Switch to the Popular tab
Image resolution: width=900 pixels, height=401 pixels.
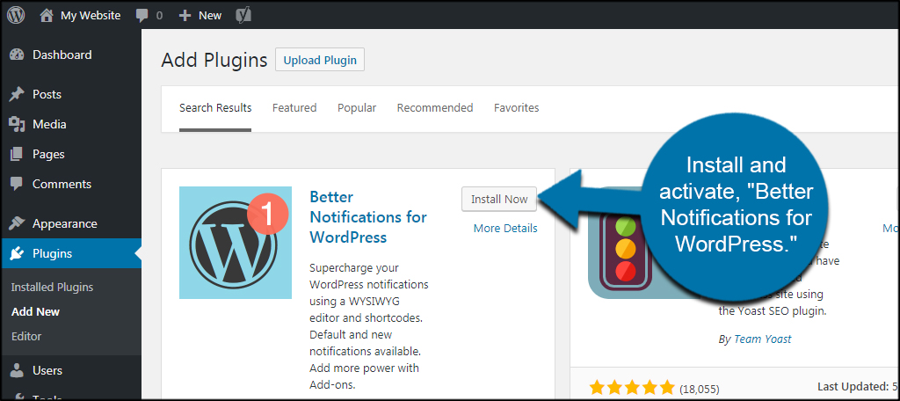(357, 108)
